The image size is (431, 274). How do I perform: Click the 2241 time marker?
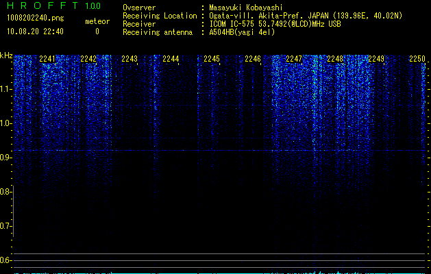47,59
